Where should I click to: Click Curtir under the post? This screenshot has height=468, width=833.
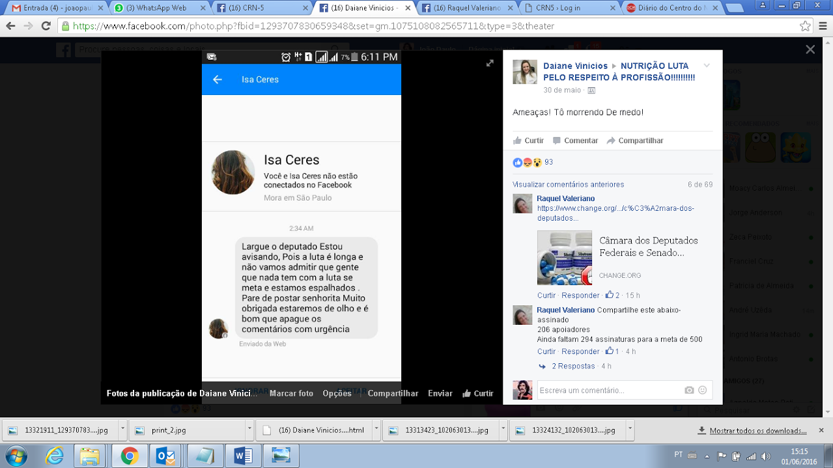tap(528, 141)
